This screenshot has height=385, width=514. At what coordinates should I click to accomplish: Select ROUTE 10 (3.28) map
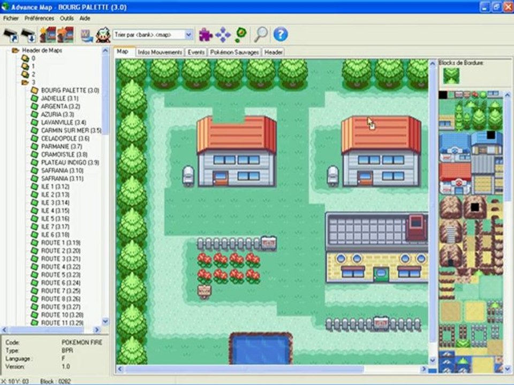(x=62, y=315)
